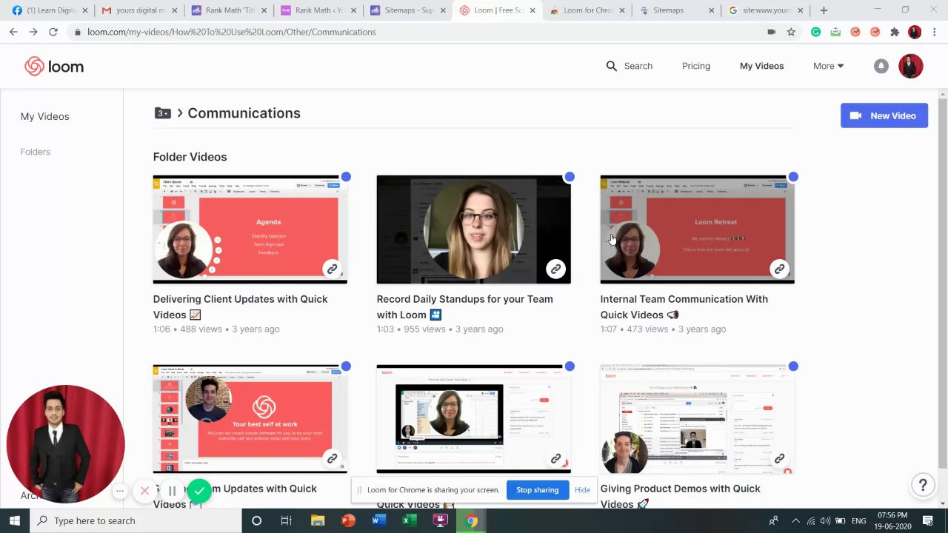
Task: Open Excel from the taskbar
Action: (409, 520)
